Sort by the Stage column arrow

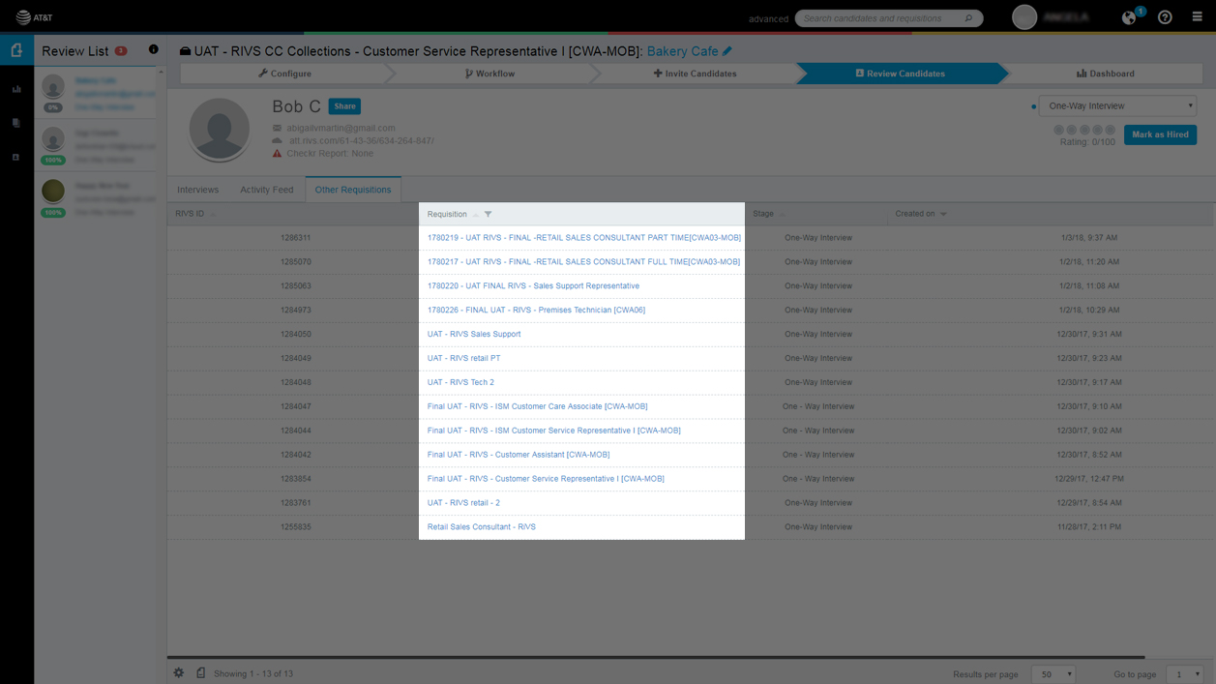(783, 215)
